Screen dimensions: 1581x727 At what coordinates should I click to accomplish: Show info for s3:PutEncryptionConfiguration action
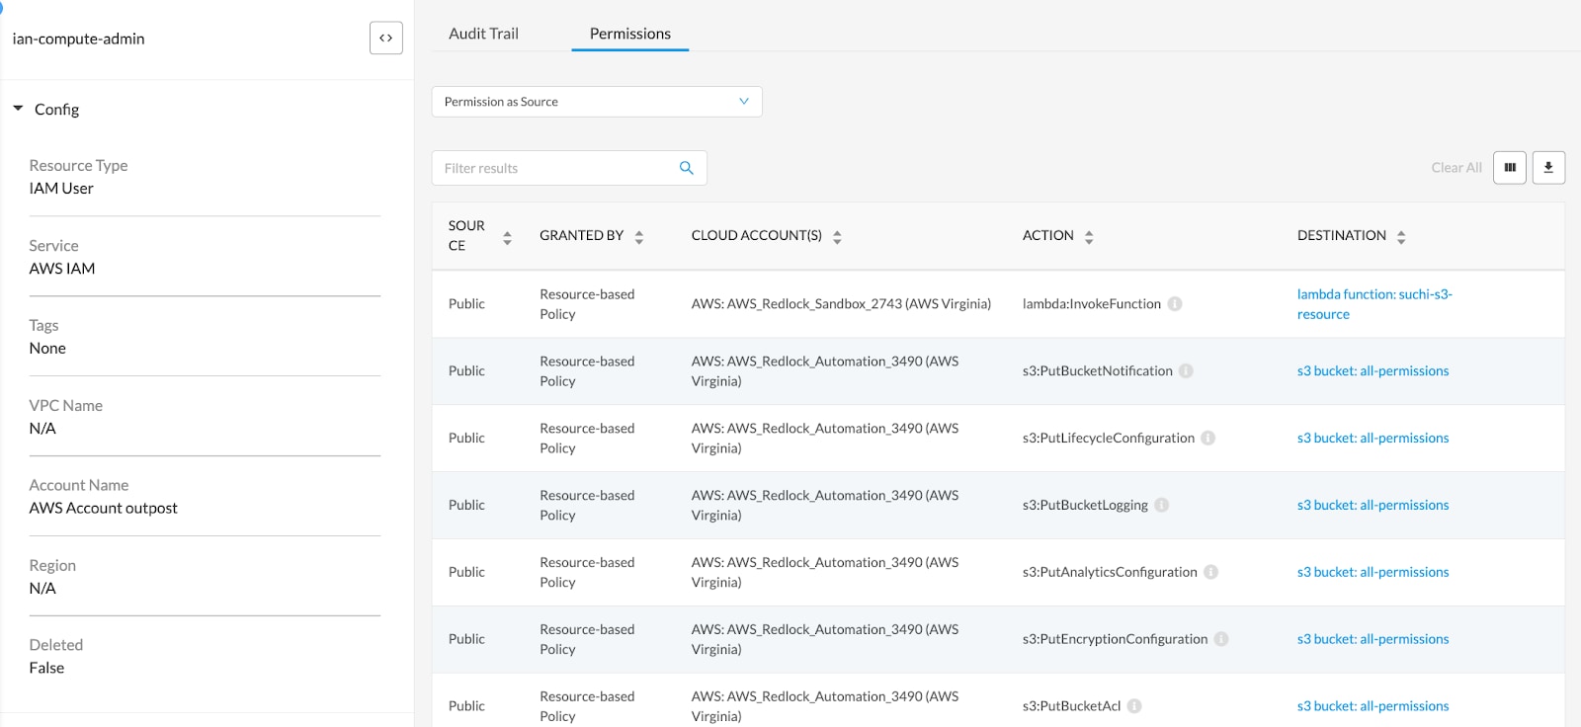pos(1221,639)
